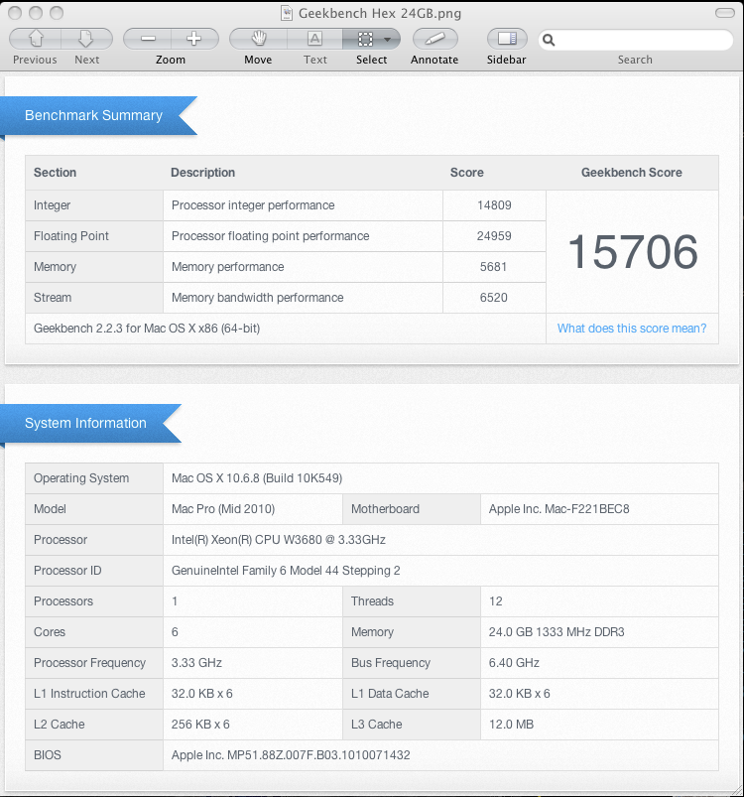
Task: Click the 'Operating System' row label
Action: tap(81, 478)
